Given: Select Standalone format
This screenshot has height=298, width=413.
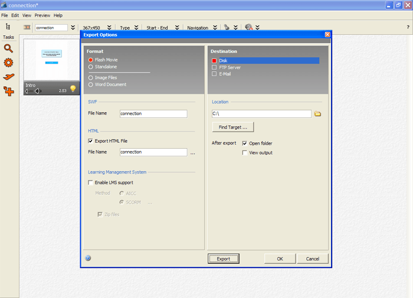Looking at the screenshot, I should click(91, 67).
